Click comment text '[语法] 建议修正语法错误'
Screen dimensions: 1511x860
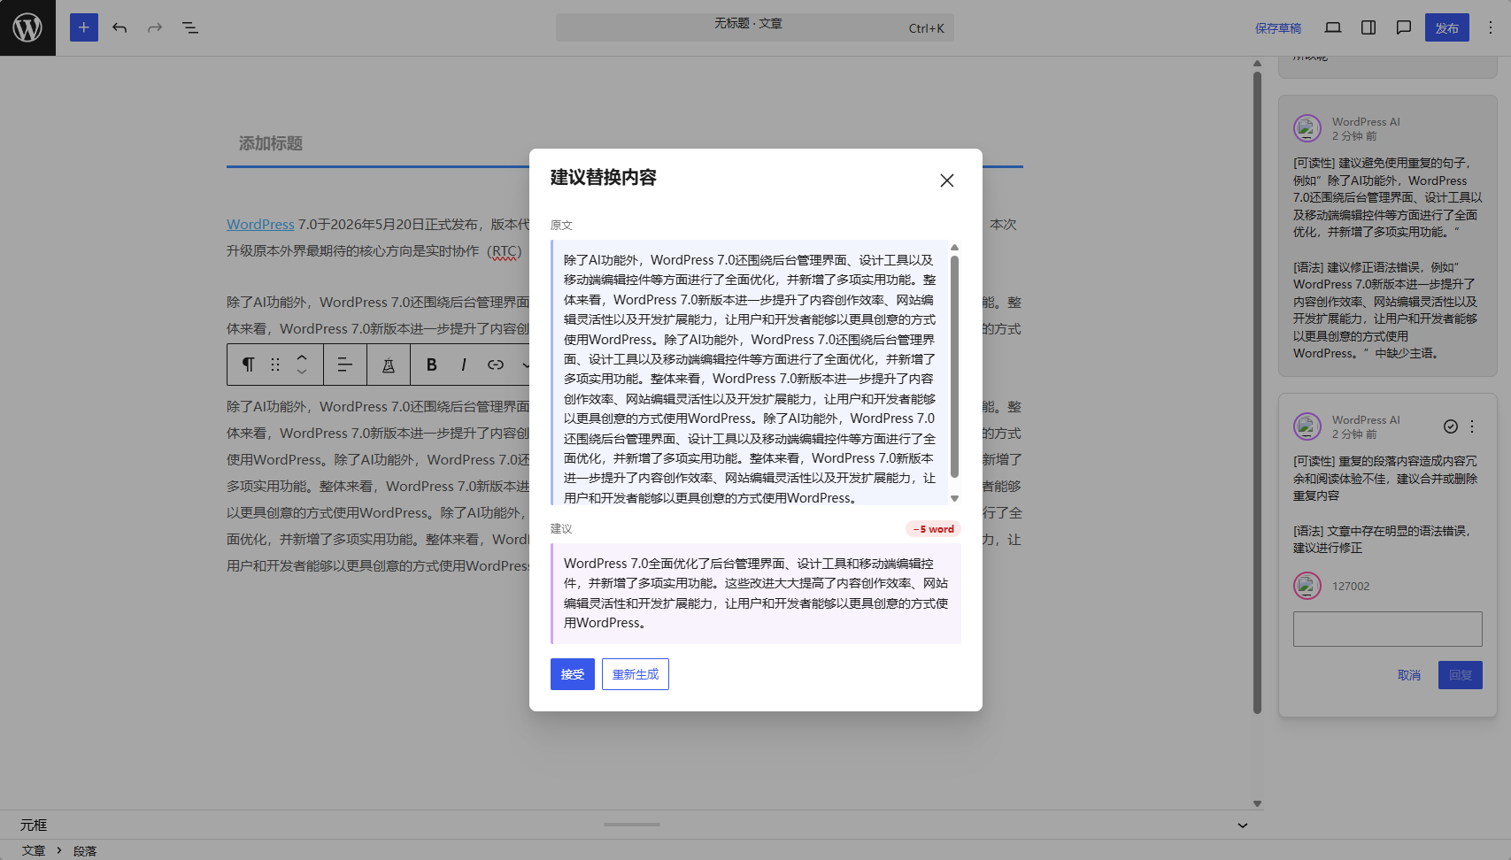[1385, 311]
